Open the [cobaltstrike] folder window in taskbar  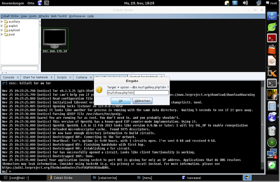[x=105, y=178]
